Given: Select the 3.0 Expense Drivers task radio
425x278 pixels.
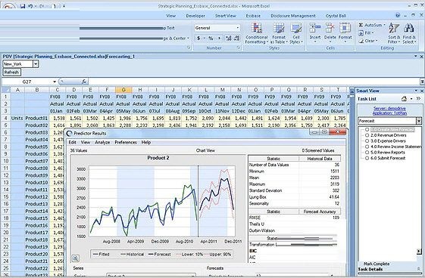Looking at the screenshot, I should [367, 141].
